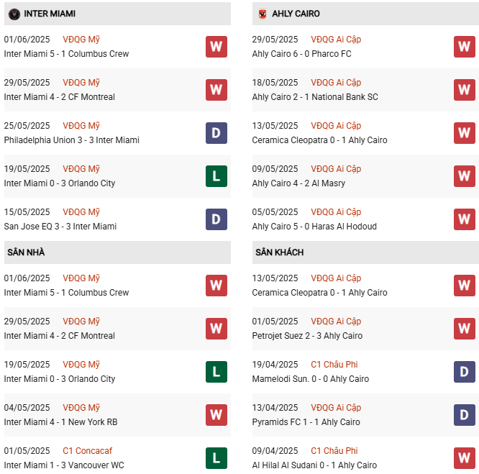The height and width of the screenshot is (474, 479).
Task: Click W badge for Inter Miami 5-1 Columbus Crew in the top Inter Miami list
Action: pyautogui.click(x=216, y=47)
